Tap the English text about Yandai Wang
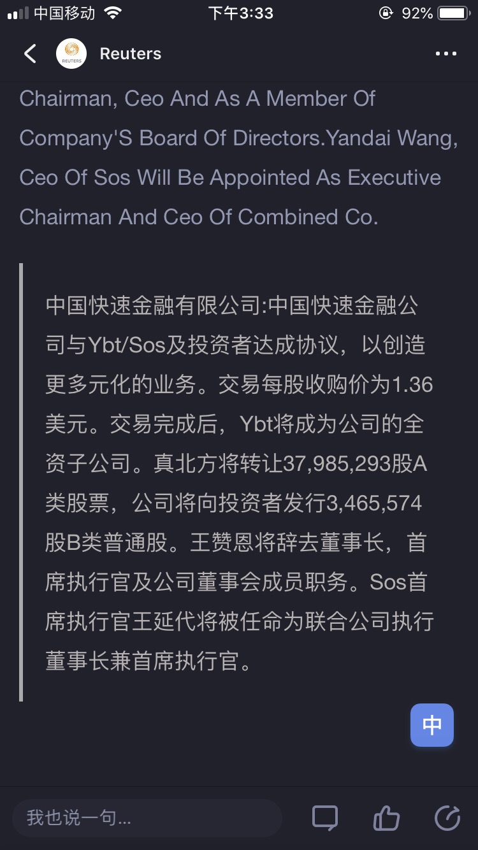Screen dimensions: 478x850 pyautogui.click(x=238, y=157)
